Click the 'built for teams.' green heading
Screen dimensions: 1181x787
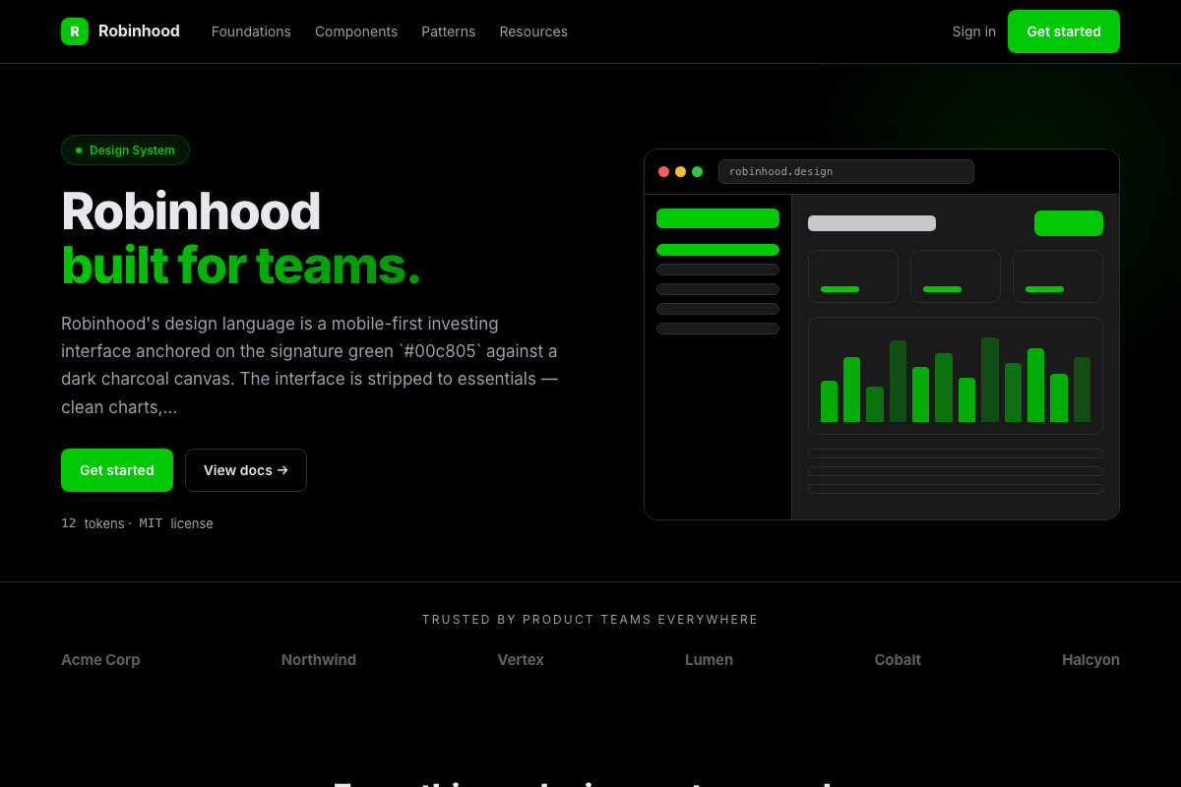pyautogui.click(x=241, y=266)
